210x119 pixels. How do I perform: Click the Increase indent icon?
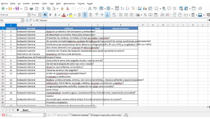tap(174, 15)
